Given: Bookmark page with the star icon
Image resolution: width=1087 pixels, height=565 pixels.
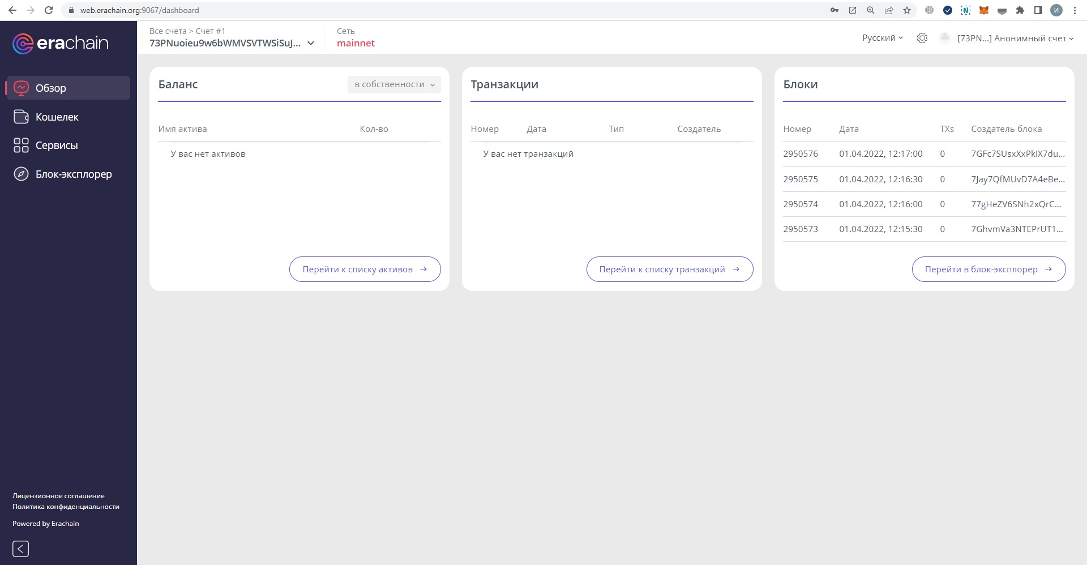Looking at the screenshot, I should [907, 10].
